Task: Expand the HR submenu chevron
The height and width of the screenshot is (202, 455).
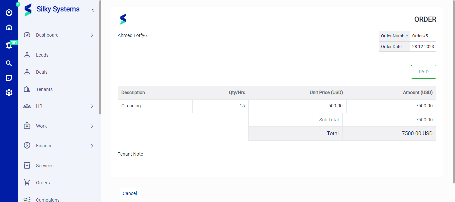Action: (x=92, y=106)
